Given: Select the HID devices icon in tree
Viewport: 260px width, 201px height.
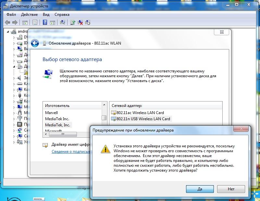Looking at the screenshot, I should pos(20,142).
